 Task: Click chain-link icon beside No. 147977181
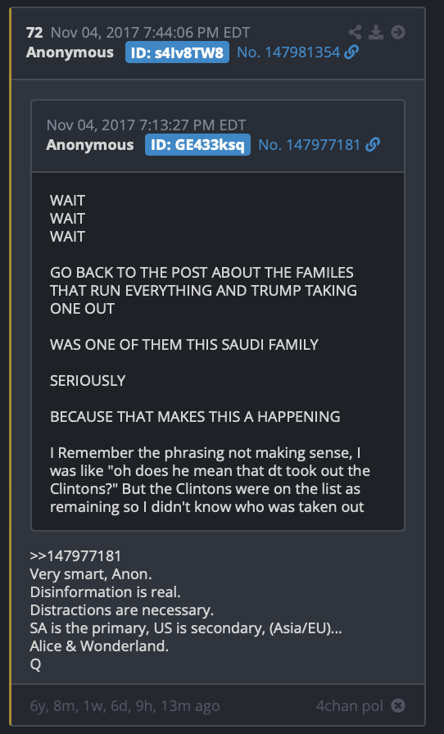tap(373, 145)
